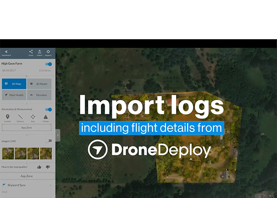Viewport: 277px width, 198px height.
Task: Toggle the High Gove Farm switch
Action: pos(49,64)
